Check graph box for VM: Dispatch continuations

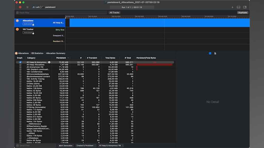click(x=20, y=69)
